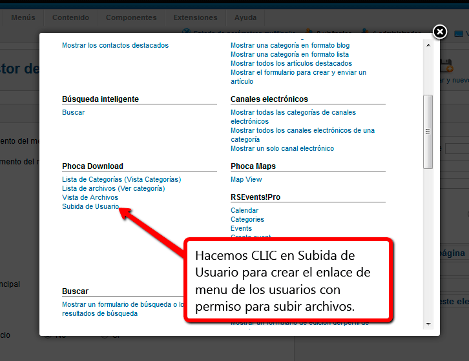Viewport: 469px width, 361px height.
Task: Open the Ayuda menu
Action: tap(245, 17)
